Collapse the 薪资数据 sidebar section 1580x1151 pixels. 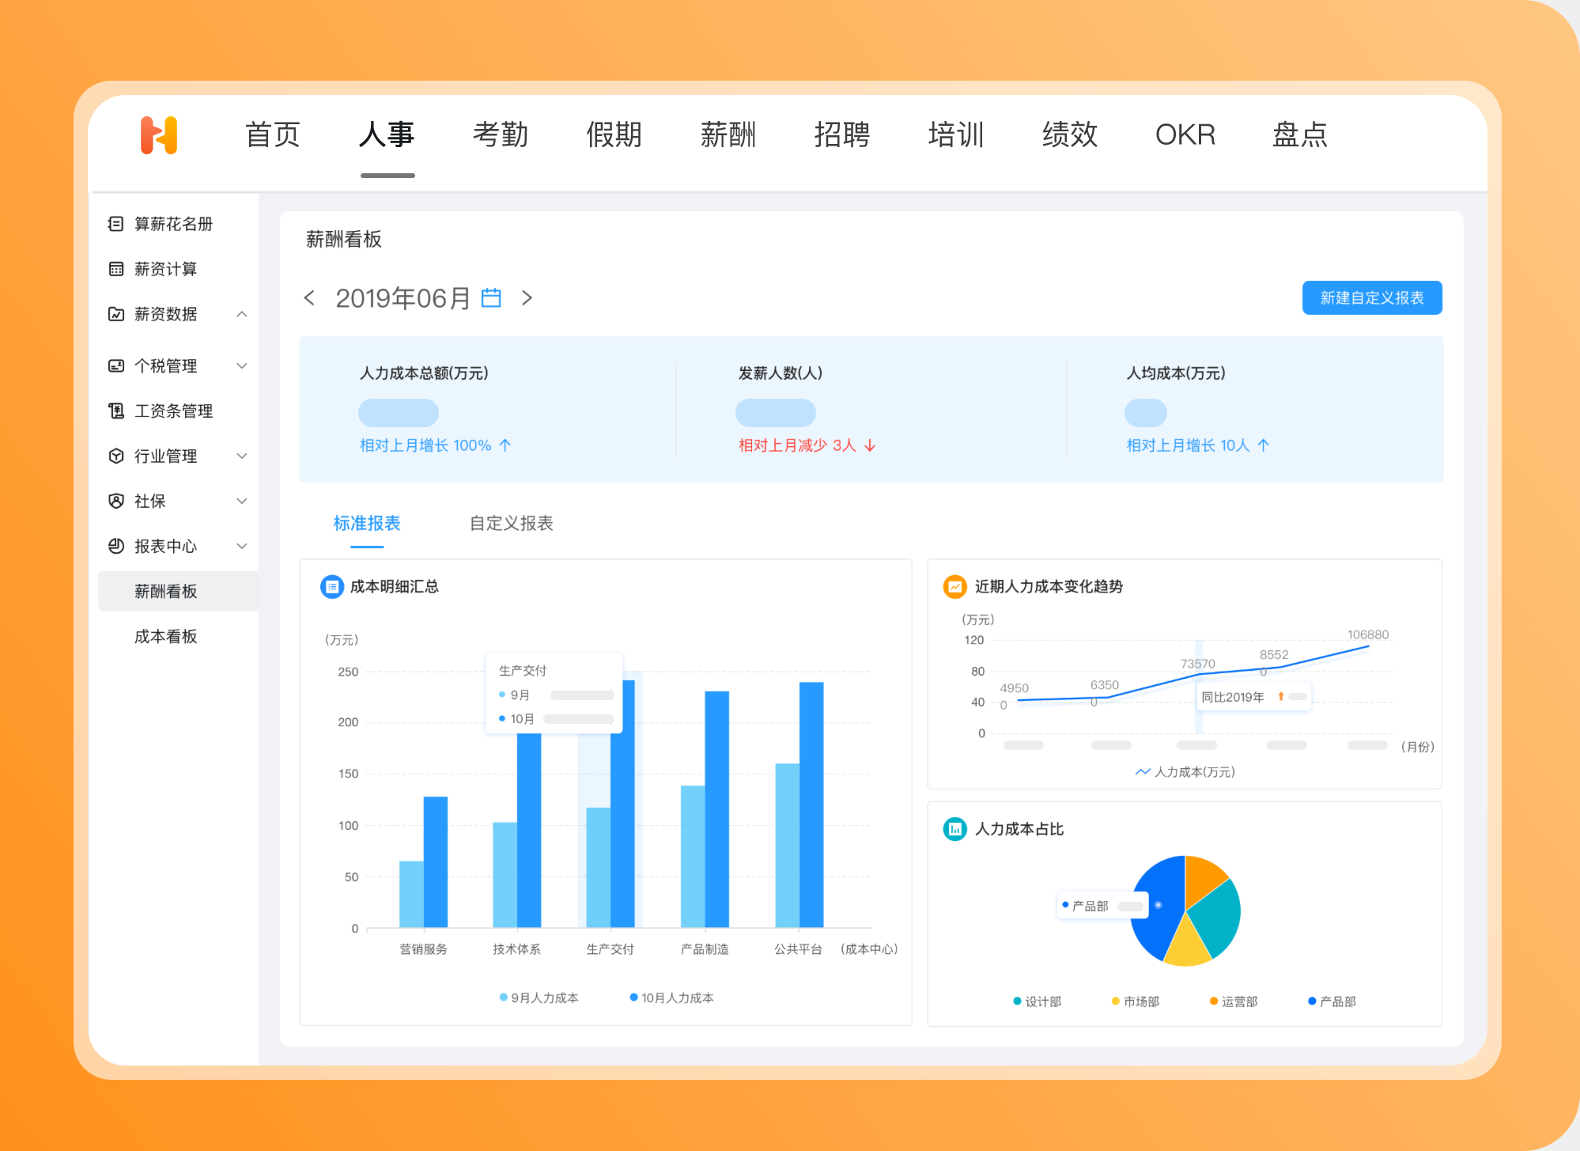[242, 314]
